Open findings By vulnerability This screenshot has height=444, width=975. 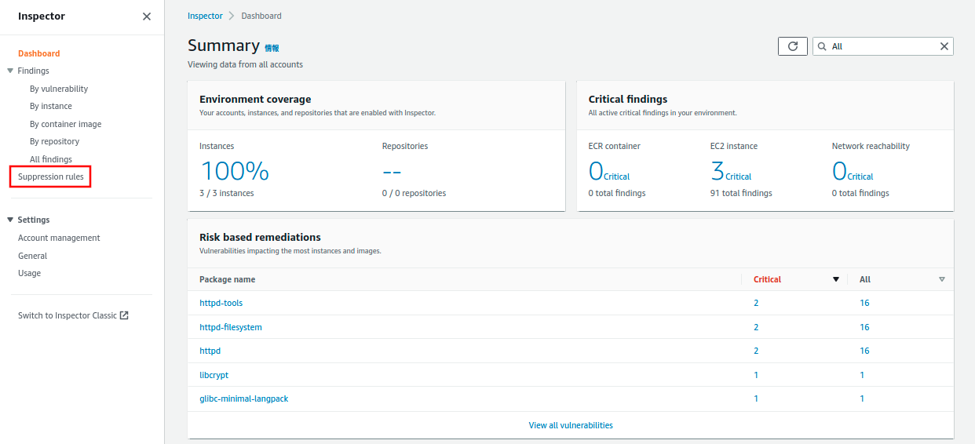[x=59, y=89]
